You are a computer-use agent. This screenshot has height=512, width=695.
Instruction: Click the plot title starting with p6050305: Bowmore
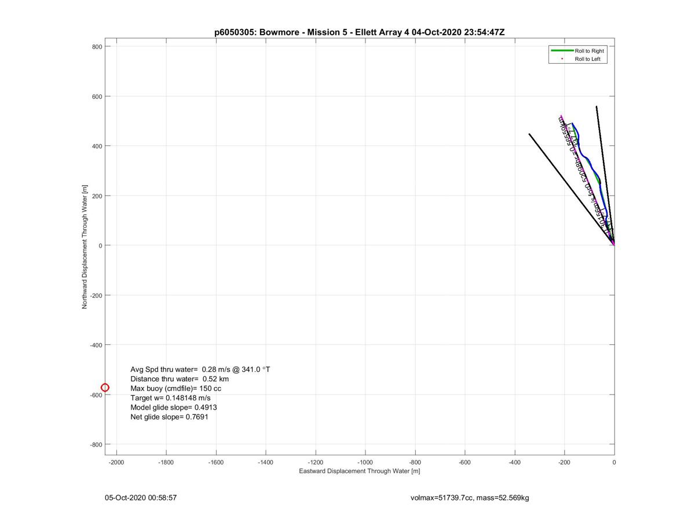360,32
